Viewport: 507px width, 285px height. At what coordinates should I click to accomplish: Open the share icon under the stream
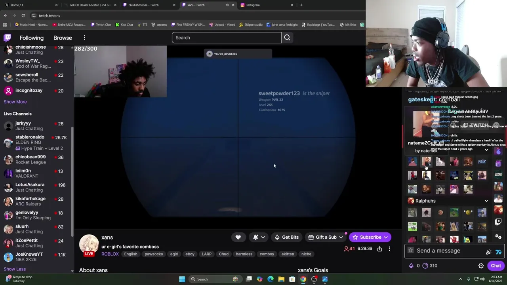379,249
